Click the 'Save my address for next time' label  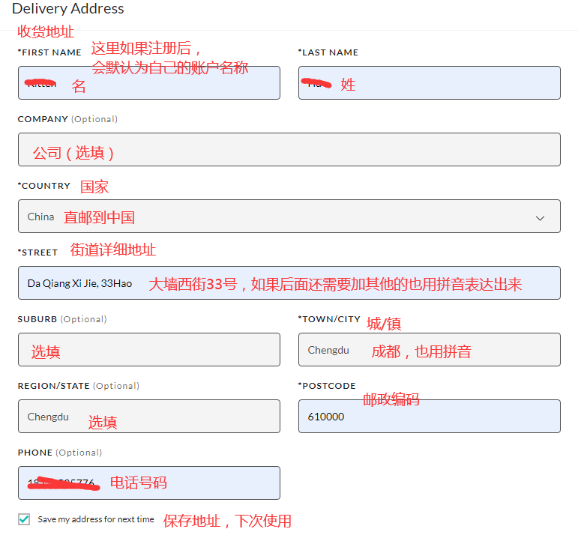(x=96, y=519)
